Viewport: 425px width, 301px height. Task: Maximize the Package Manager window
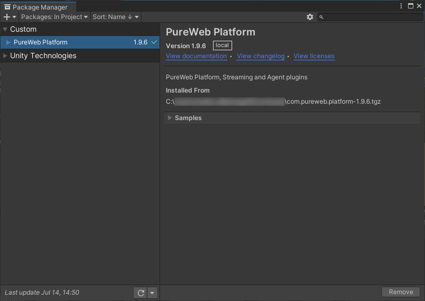pyautogui.click(x=411, y=6)
